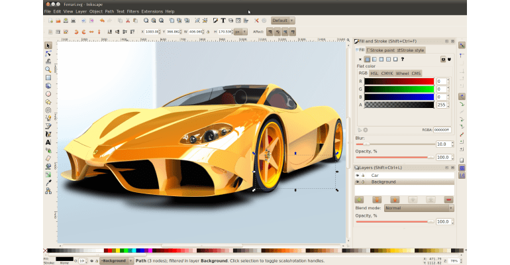Switch to the HSL color mode

(x=374, y=74)
